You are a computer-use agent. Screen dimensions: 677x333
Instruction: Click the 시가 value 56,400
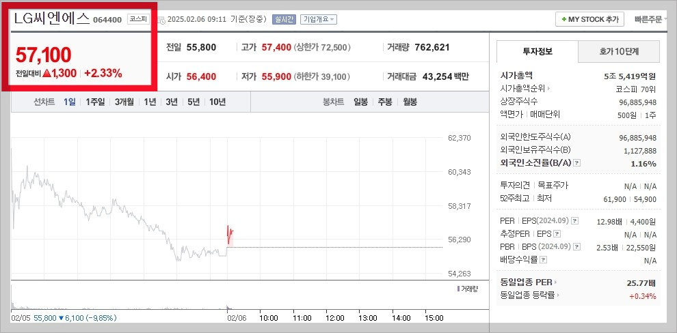201,77
